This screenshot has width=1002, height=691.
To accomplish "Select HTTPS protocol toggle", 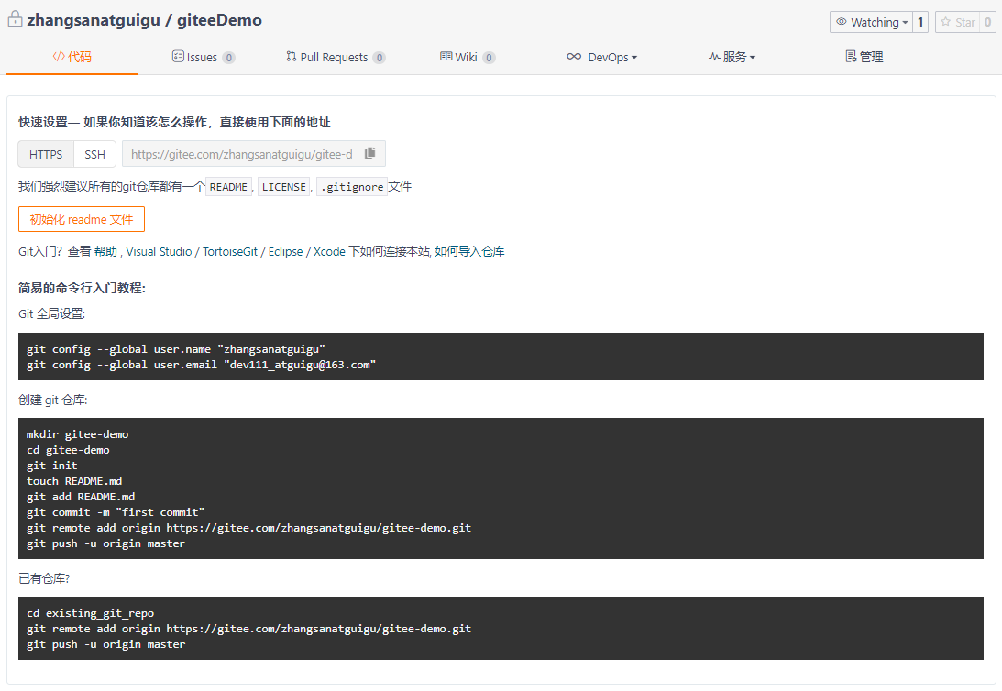I will 46,154.
